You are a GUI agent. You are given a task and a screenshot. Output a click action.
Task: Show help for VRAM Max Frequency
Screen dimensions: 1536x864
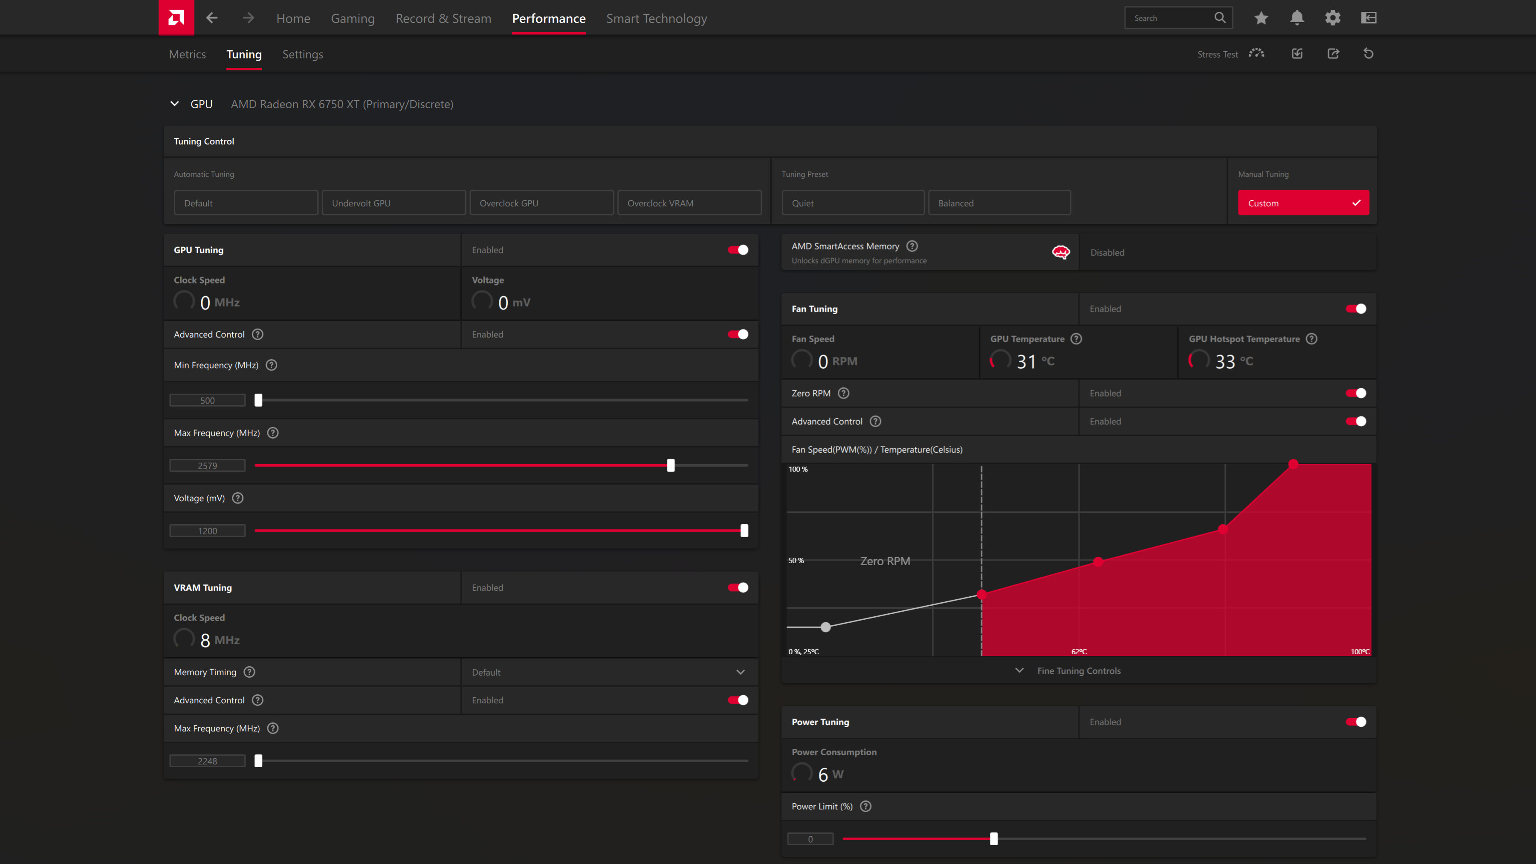point(272,728)
